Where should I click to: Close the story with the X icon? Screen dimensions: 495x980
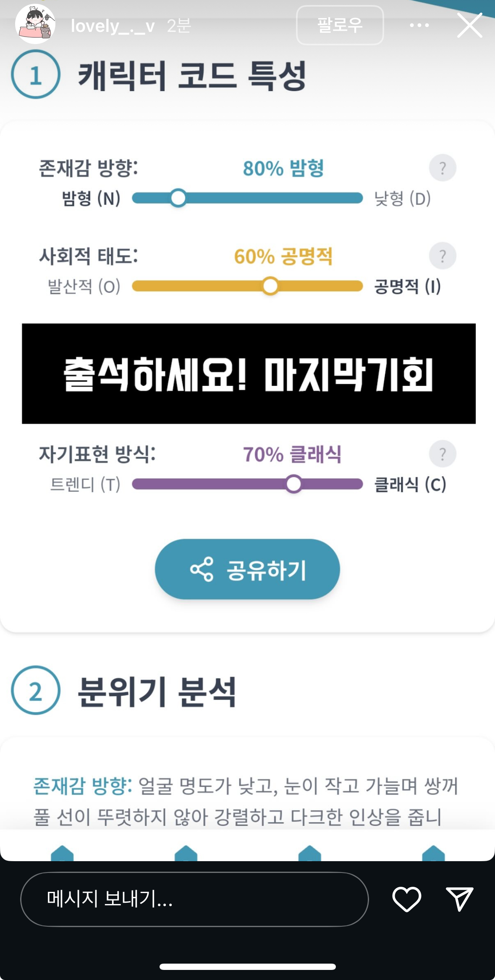coord(469,25)
